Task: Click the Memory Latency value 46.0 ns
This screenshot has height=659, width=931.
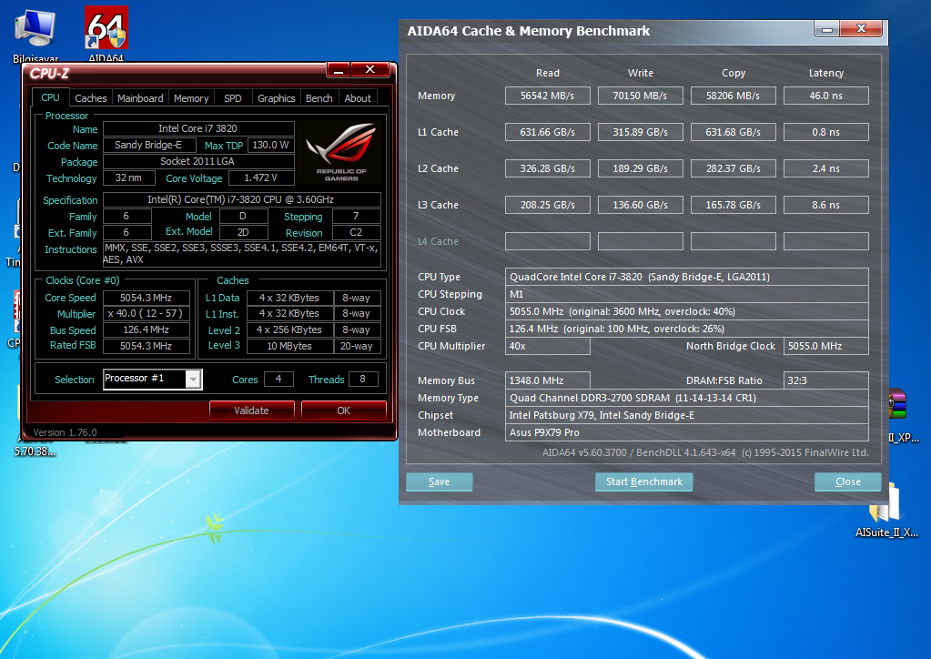Action: coord(826,96)
